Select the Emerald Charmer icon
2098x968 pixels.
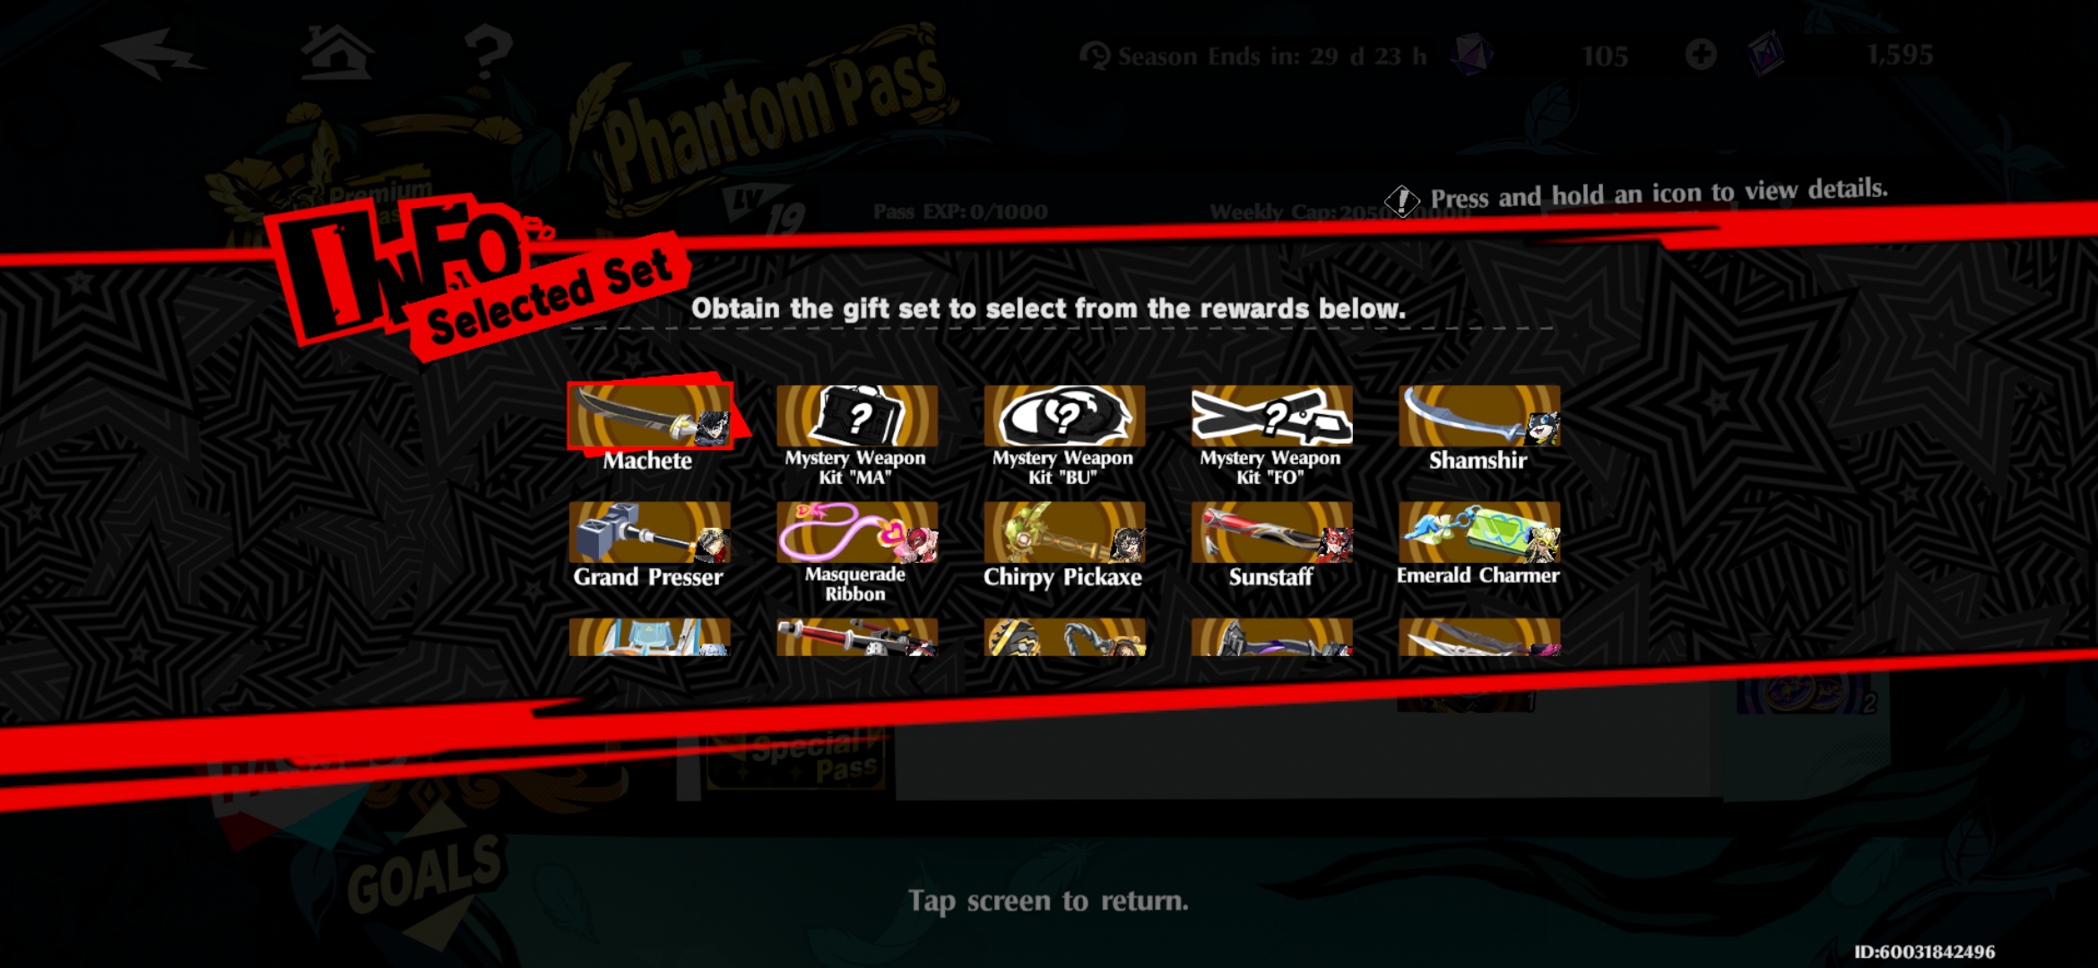point(1479,532)
